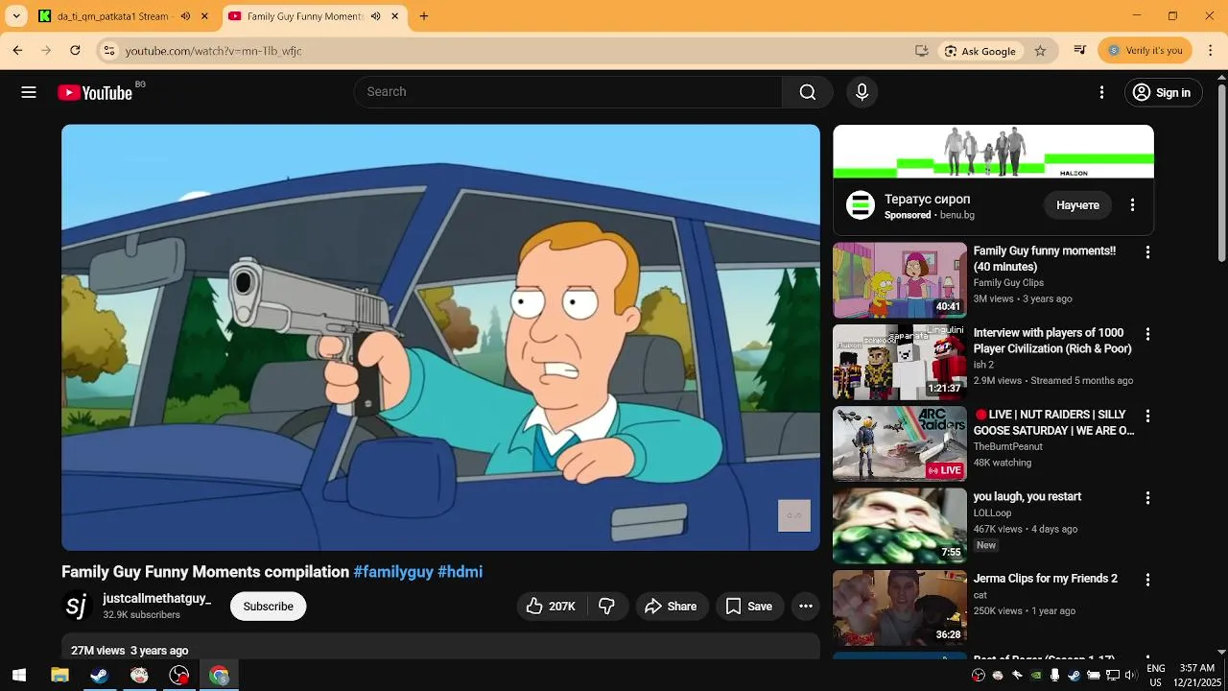The height and width of the screenshot is (691, 1228).
Task: Open options for NUT RAIDERS live stream
Action: [x=1147, y=417]
